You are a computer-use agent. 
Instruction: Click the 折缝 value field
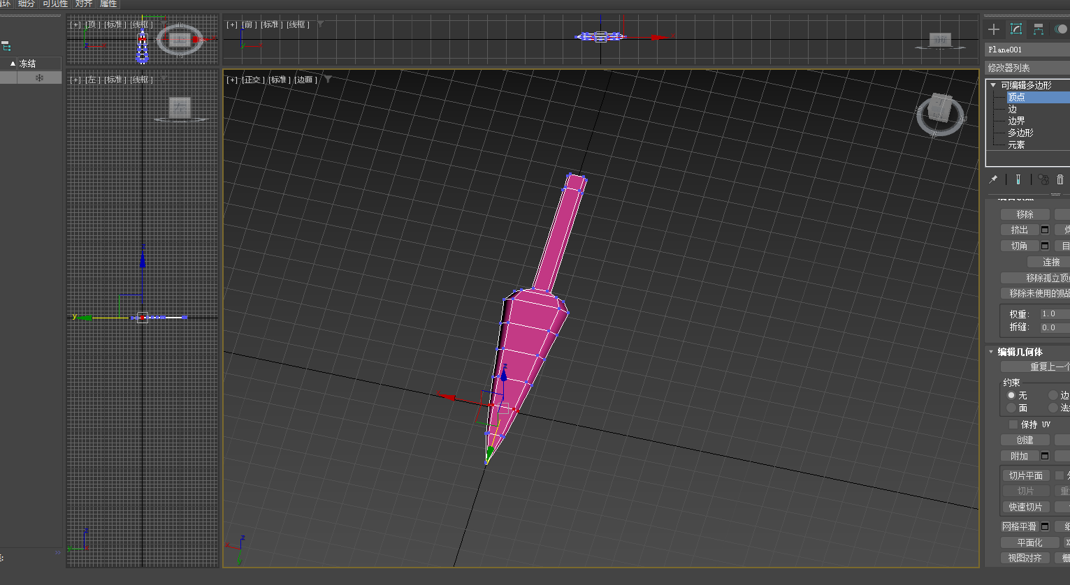pos(1054,327)
